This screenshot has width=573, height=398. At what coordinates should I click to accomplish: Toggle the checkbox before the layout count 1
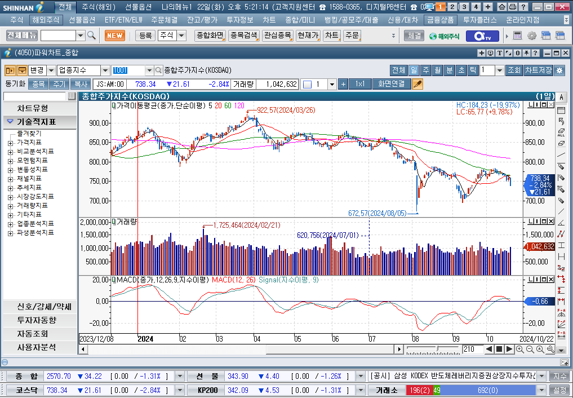click(308, 85)
